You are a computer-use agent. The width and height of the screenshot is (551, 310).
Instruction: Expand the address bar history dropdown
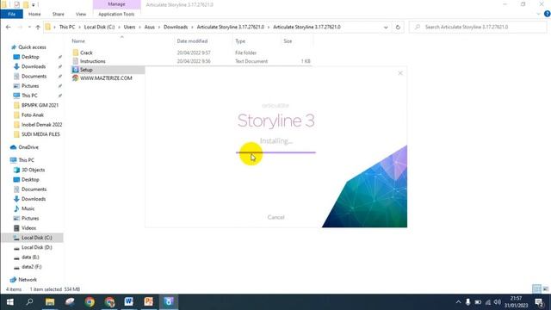tap(386, 27)
